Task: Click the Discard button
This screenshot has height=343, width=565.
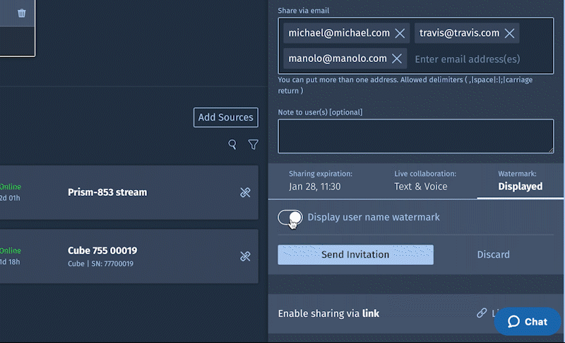Action: click(493, 254)
